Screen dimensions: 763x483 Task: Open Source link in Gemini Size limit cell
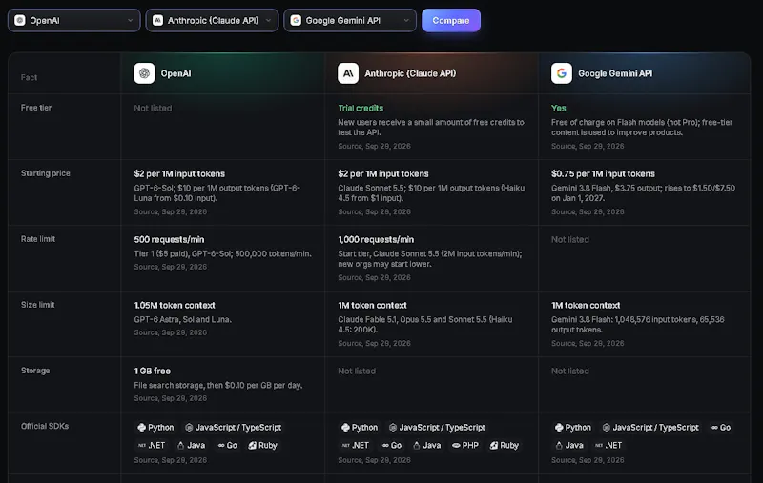point(588,343)
